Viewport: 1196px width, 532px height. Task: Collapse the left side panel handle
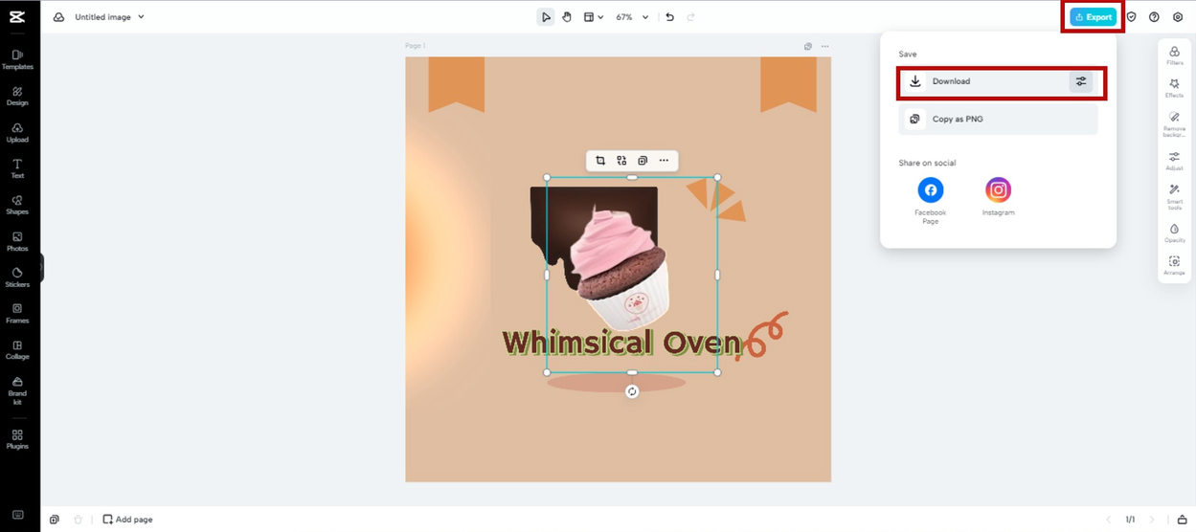point(41,269)
